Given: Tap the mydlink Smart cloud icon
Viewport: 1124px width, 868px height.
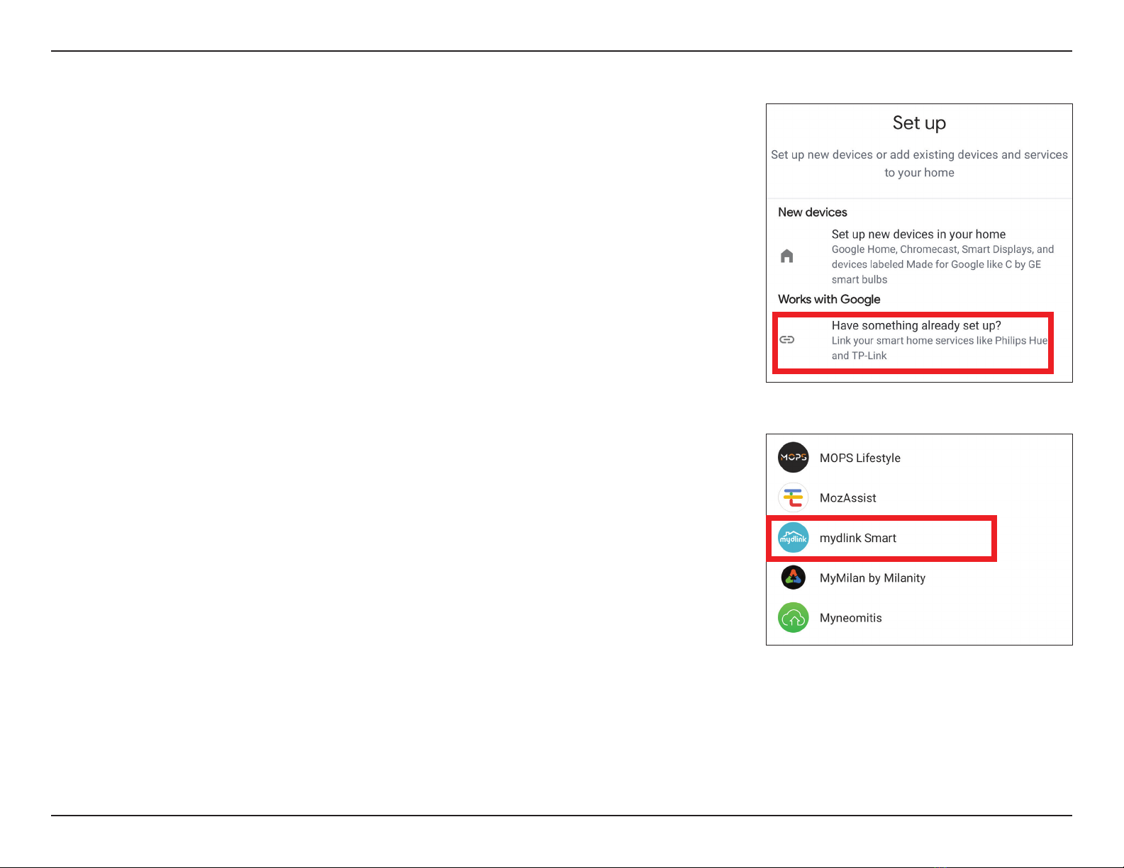Looking at the screenshot, I should point(793,538).
